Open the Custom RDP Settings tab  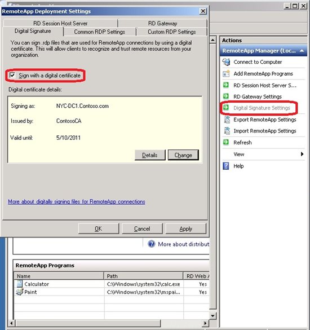(x=171, y=32)
